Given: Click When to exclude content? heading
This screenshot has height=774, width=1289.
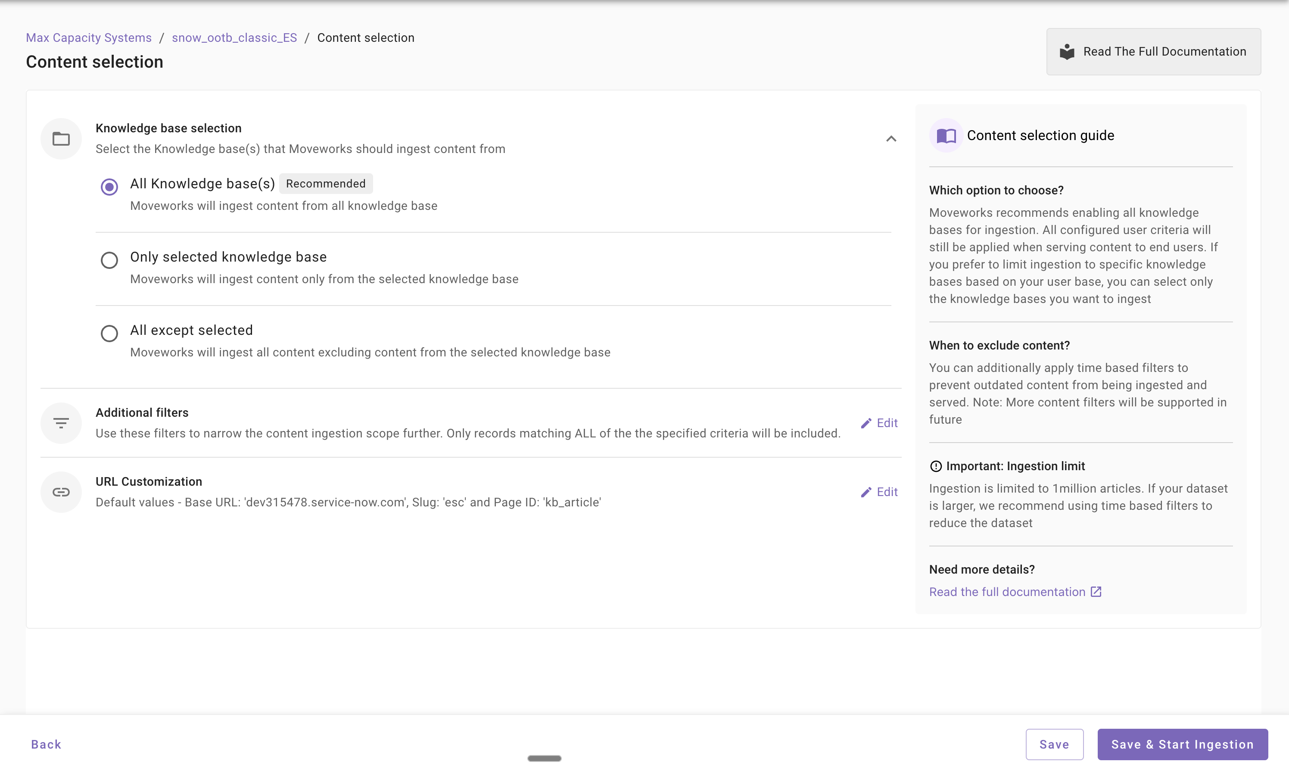Looking at the screenshot, I should [999, 345].
